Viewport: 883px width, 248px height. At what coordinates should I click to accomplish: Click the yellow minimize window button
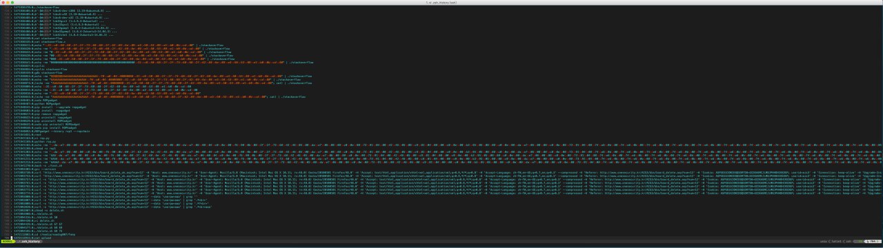click(x=8, y=3)
